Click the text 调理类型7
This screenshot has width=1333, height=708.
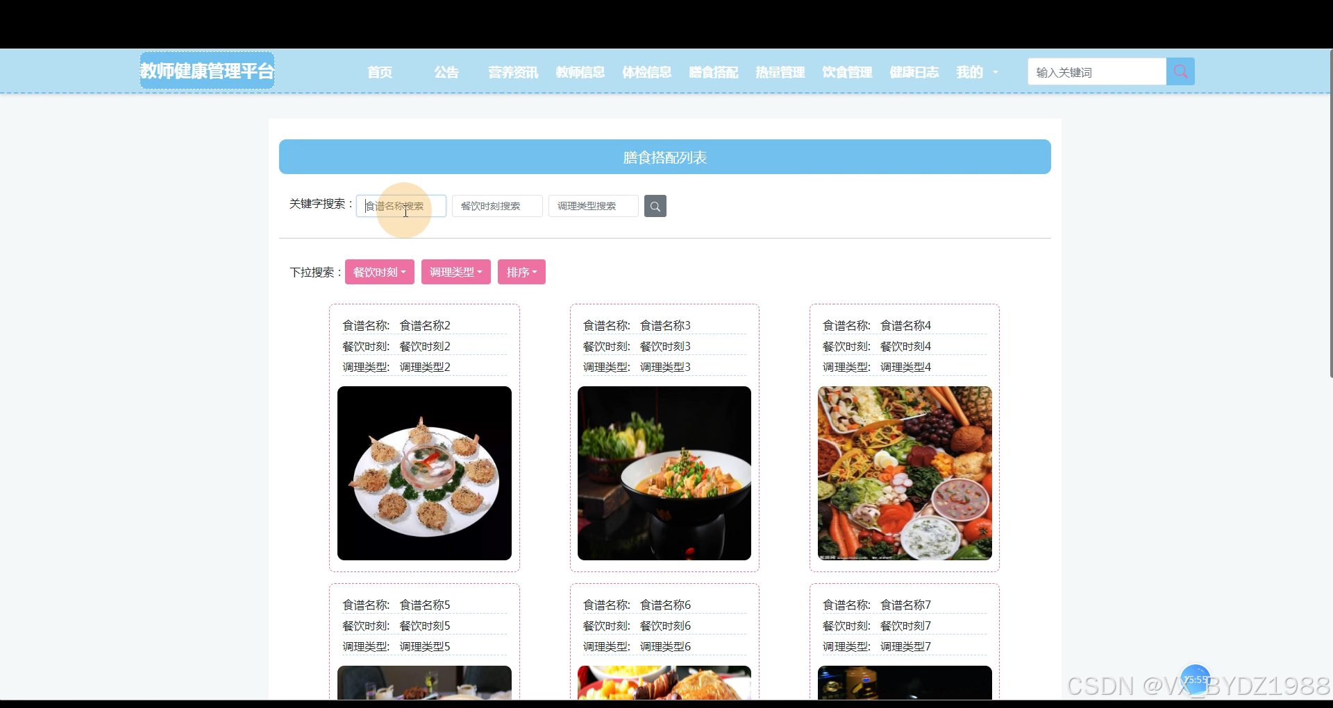click(x=905, y=646)
